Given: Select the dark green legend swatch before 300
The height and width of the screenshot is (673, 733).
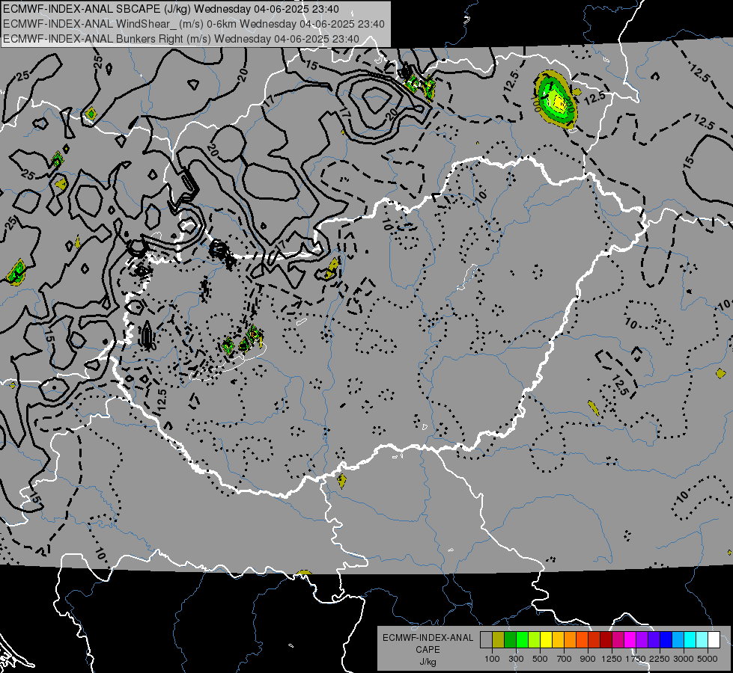Looking at the screenshot, I should pos(510,640).
